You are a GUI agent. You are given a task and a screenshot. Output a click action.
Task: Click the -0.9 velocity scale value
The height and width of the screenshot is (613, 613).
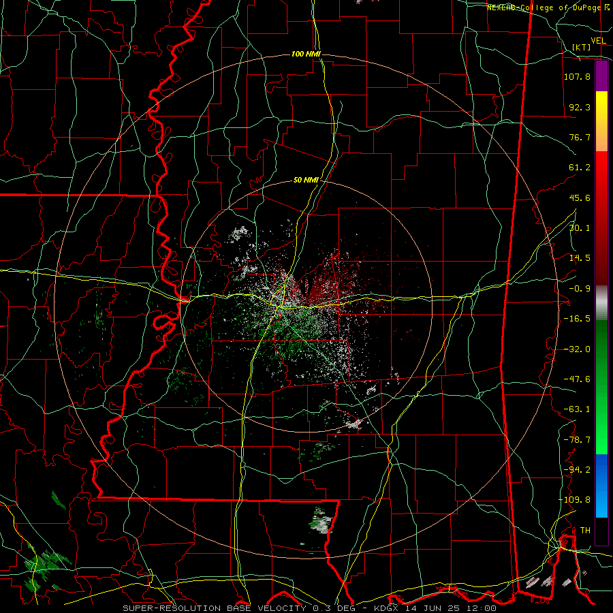(580, 289)
